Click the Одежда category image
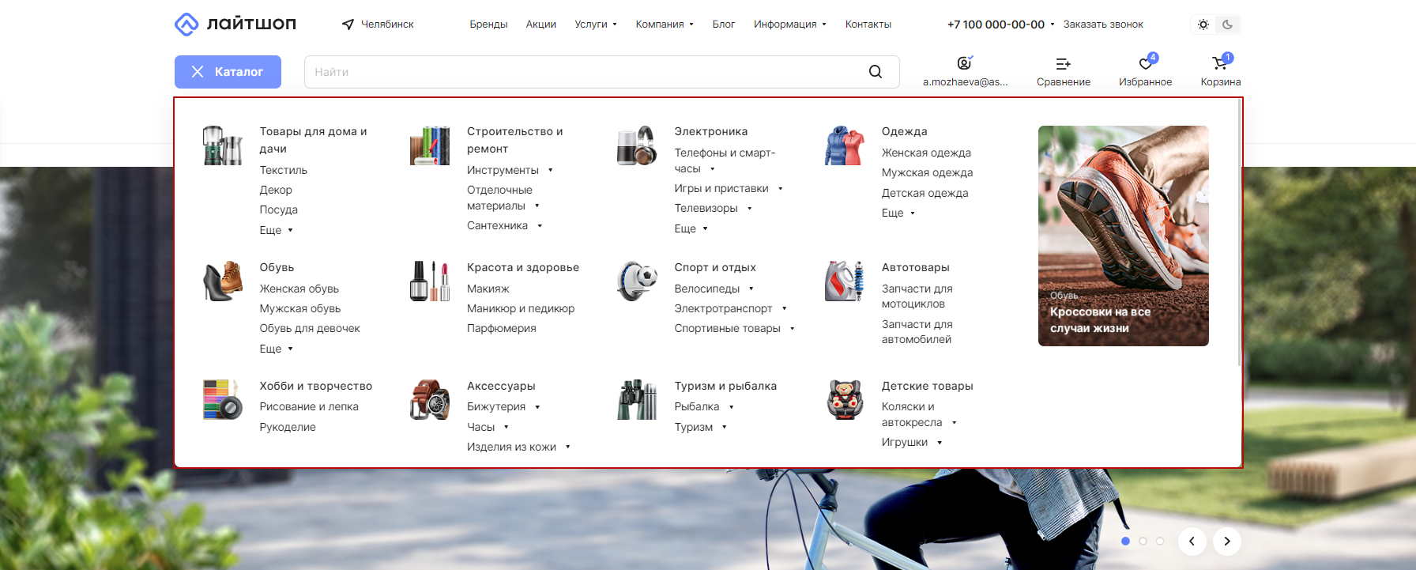The image size is (1416, 570). [x=845, y=145]
